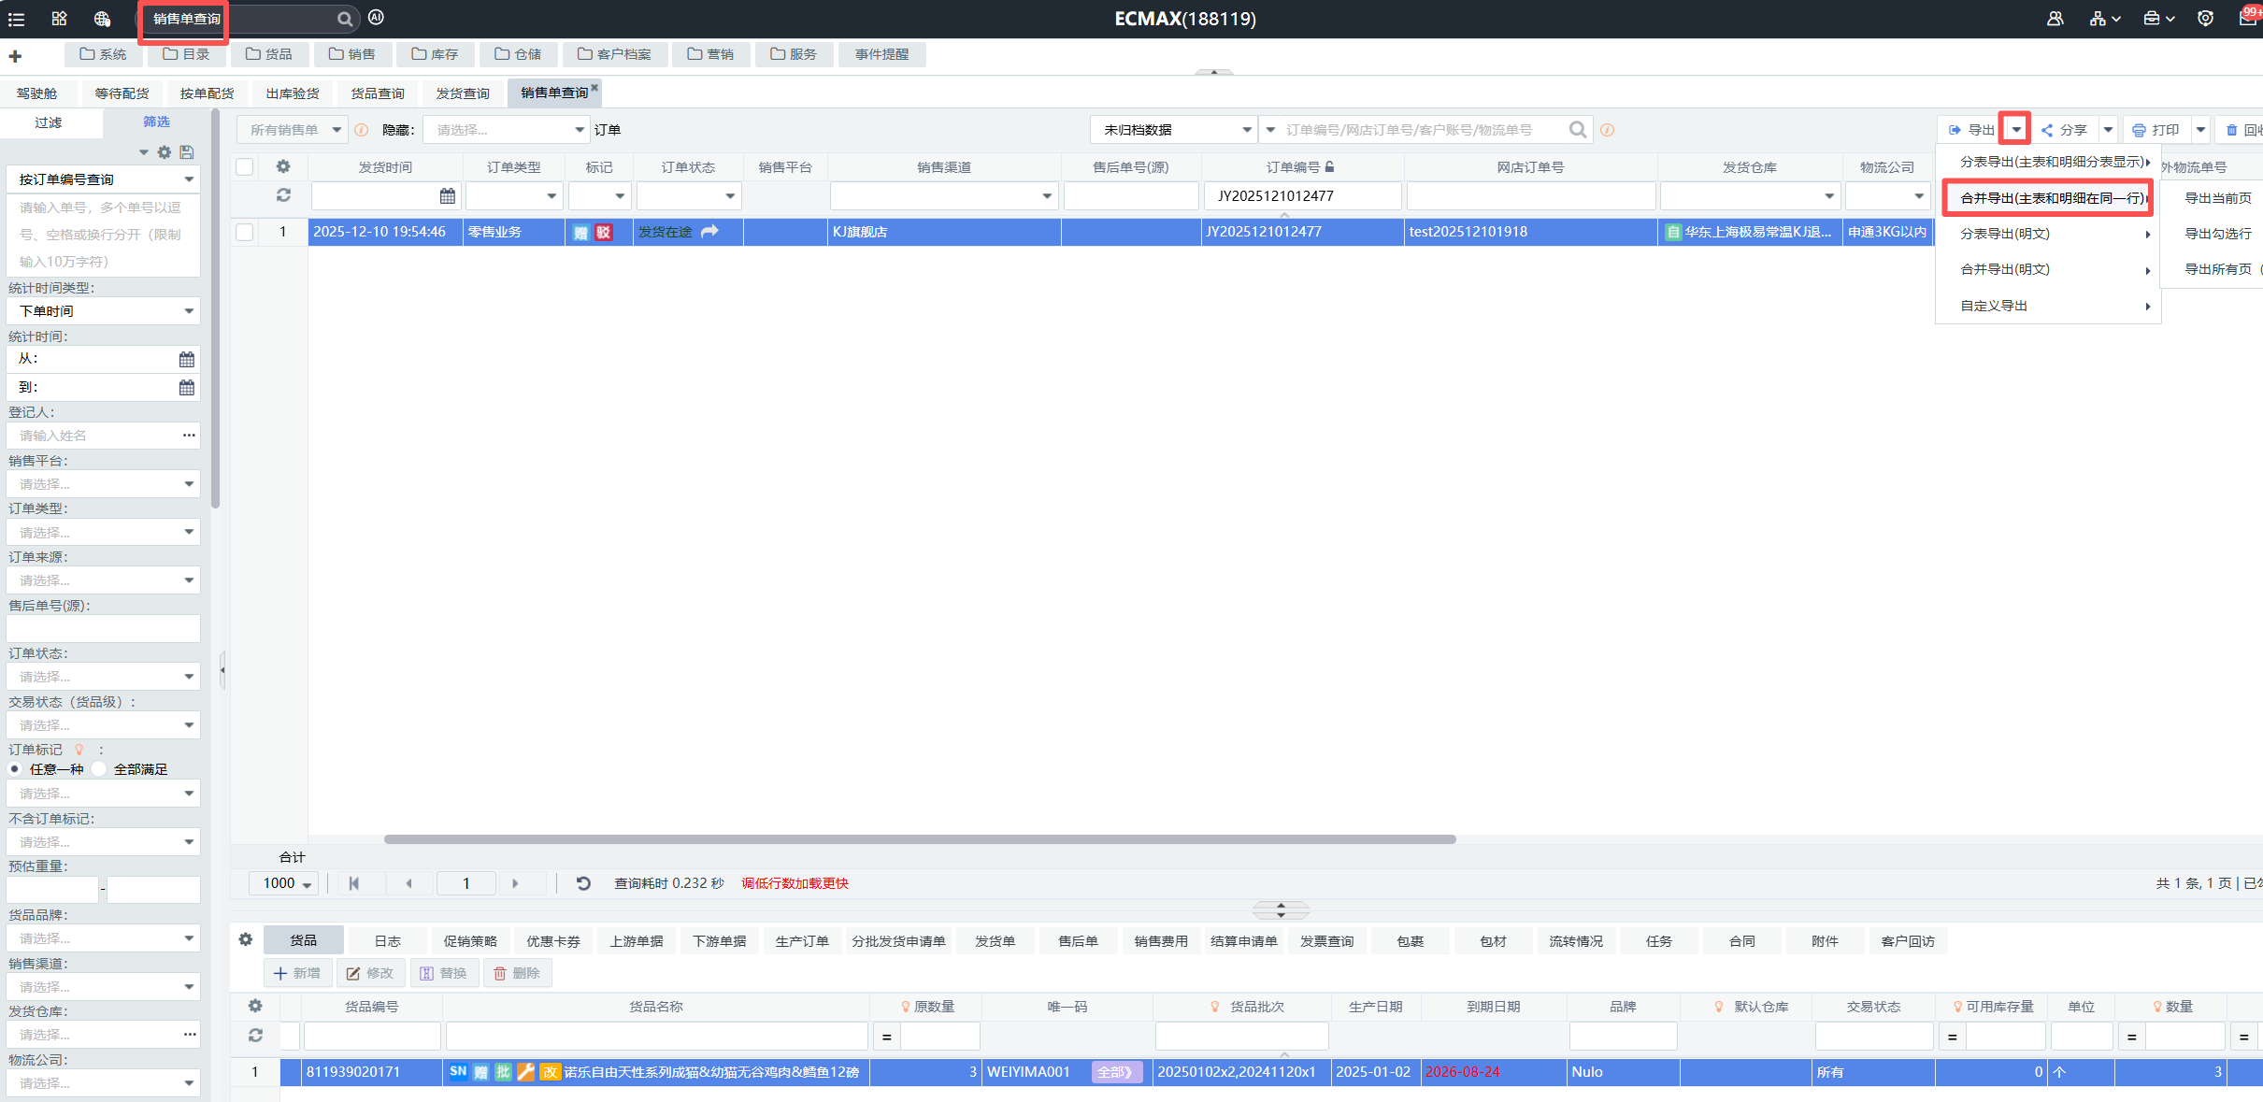Open the apps grid icon in top bar

(60, 19)
